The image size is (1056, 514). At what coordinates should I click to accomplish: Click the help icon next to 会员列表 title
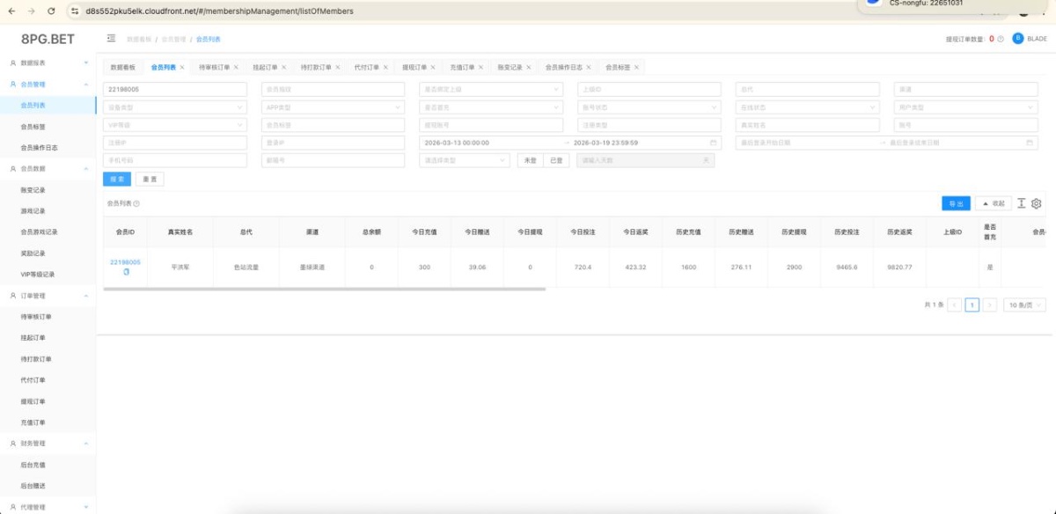[x=136, y=203]
